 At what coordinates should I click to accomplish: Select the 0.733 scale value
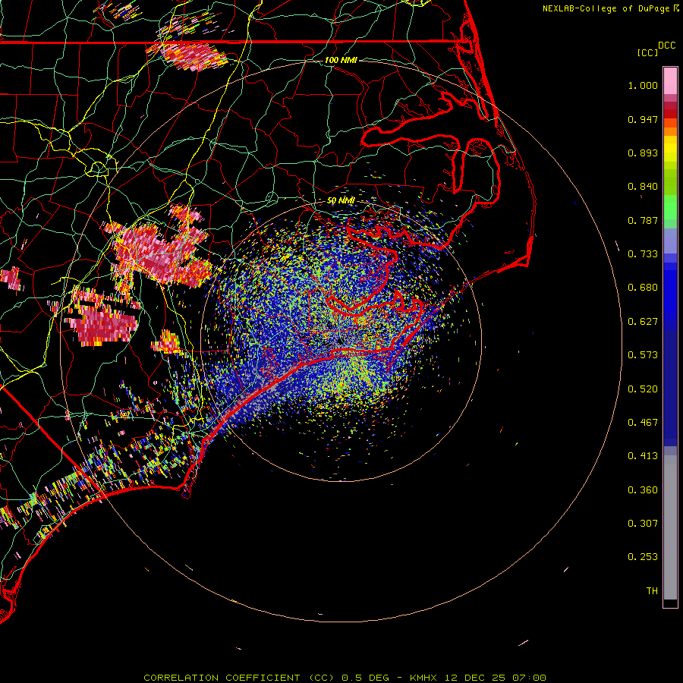coord(643,254)
